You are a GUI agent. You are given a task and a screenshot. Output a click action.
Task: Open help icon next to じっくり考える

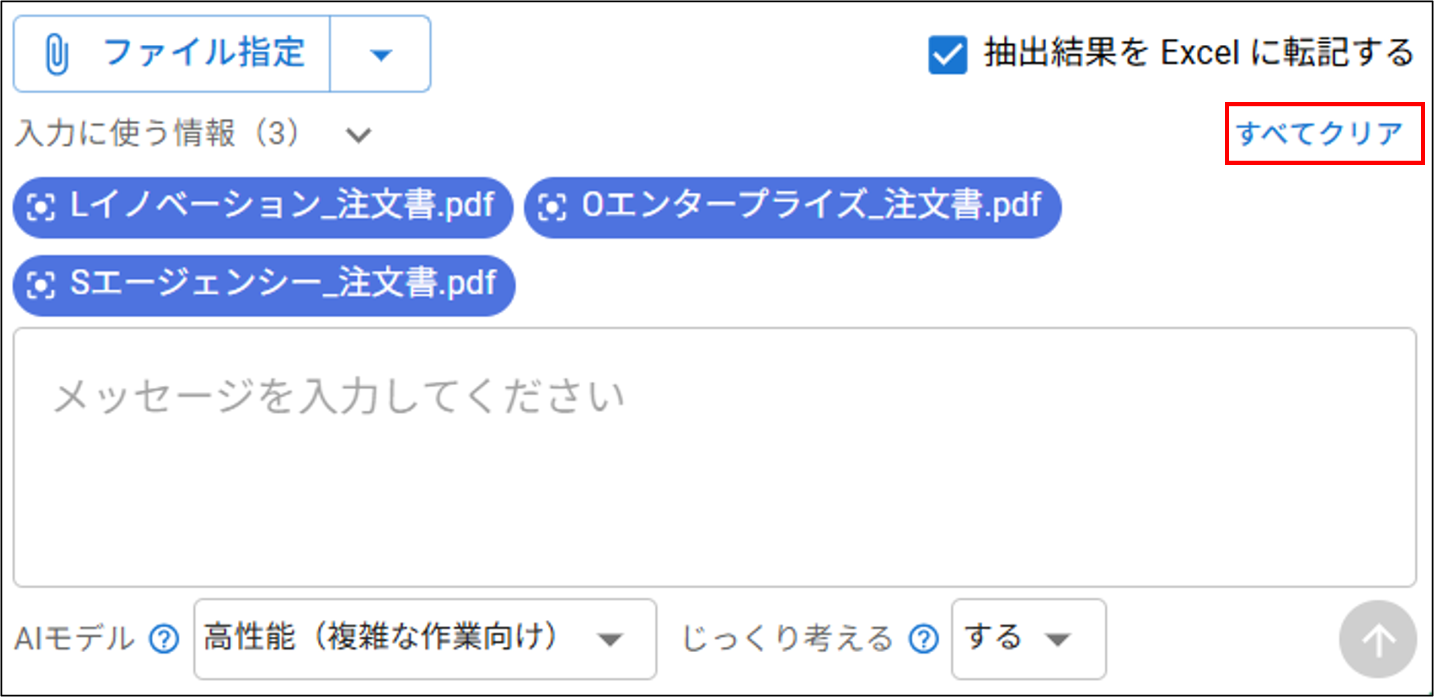pyautogui.click(x=924, y=639)
